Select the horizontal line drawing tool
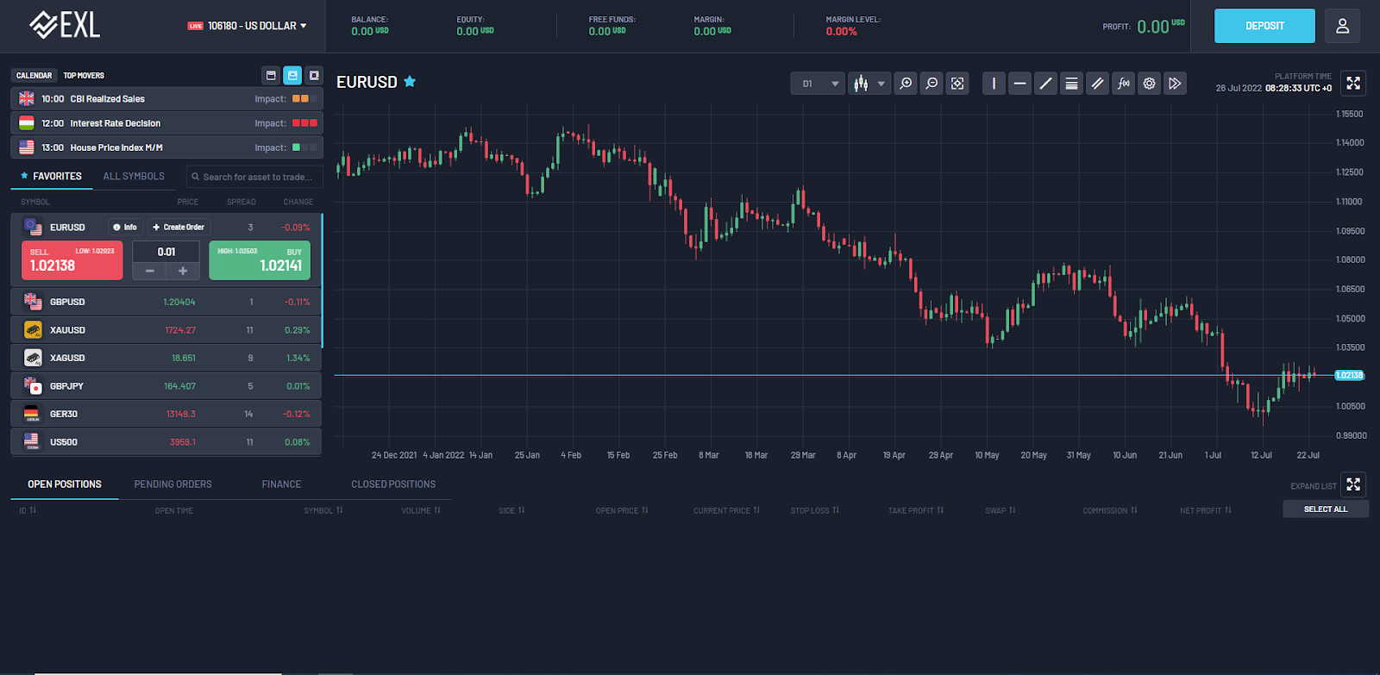This screenshot has width=1380, height=675. click(x=1019, y=84)
